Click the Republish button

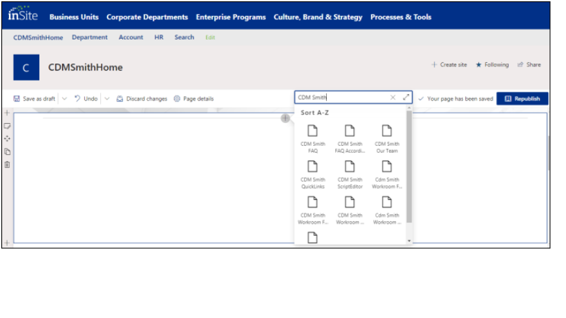(x=522, y=99)
